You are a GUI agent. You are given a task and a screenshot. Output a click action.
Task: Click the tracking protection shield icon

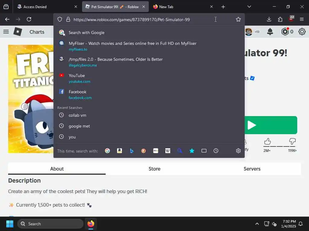click(x=60, y=19)
